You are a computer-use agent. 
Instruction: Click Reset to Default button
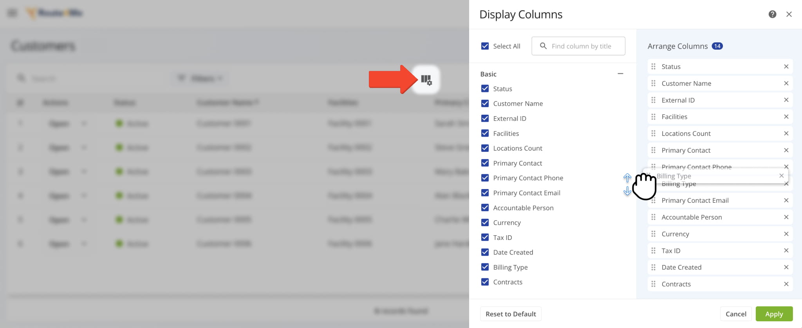click(511, 314)
